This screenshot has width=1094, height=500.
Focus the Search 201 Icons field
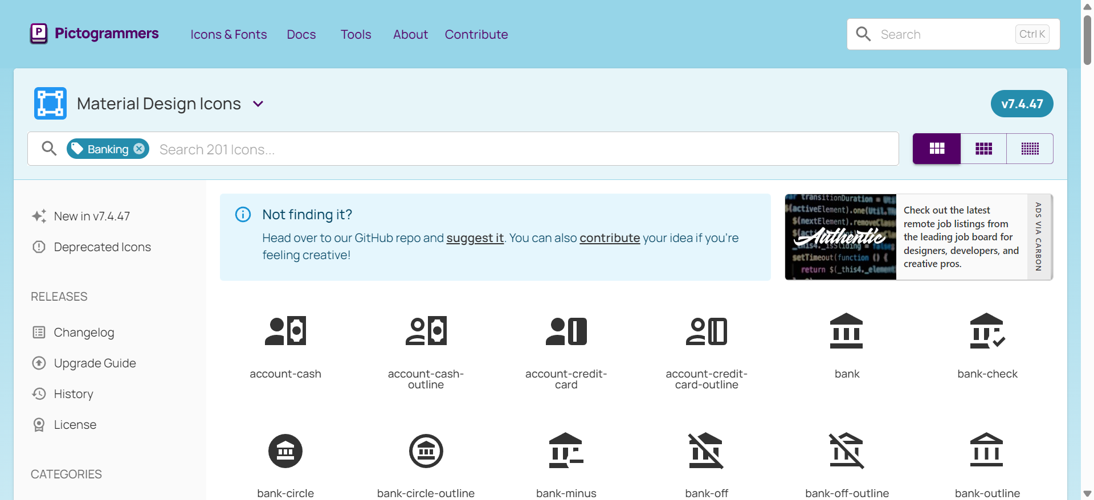[513, 149]
